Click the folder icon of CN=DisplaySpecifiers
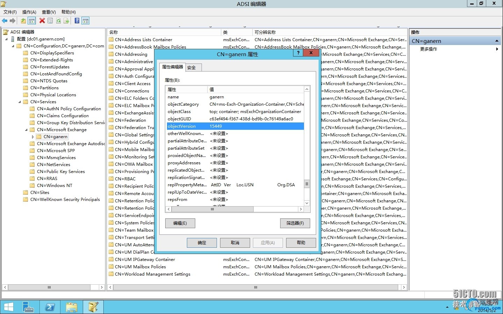Screen dimensions: 503x314 click(25, 53)
